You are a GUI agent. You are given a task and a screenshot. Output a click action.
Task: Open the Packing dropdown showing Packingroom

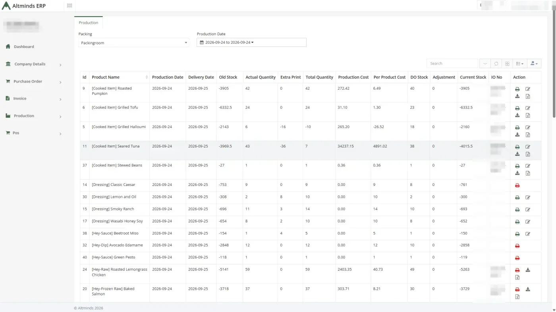point(134,43)
